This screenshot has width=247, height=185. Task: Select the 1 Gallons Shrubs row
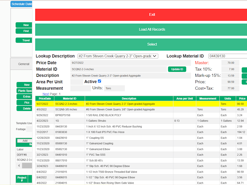click(141, 121)
